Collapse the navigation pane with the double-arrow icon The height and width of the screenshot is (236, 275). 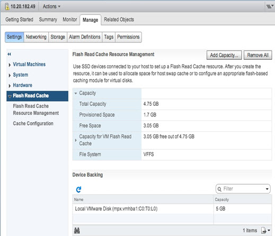click(10, 54)
